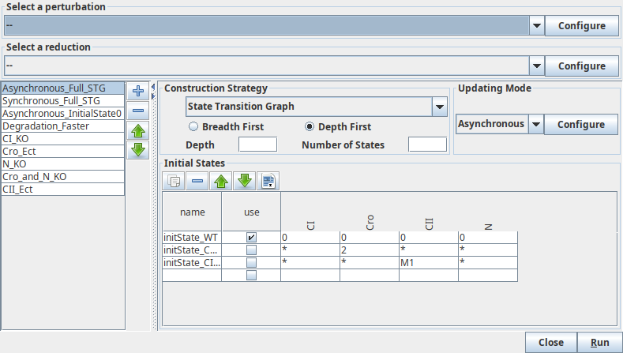Open the perturbation dropdown
Screen dimensions: 623x353
[x=536, y=26]
